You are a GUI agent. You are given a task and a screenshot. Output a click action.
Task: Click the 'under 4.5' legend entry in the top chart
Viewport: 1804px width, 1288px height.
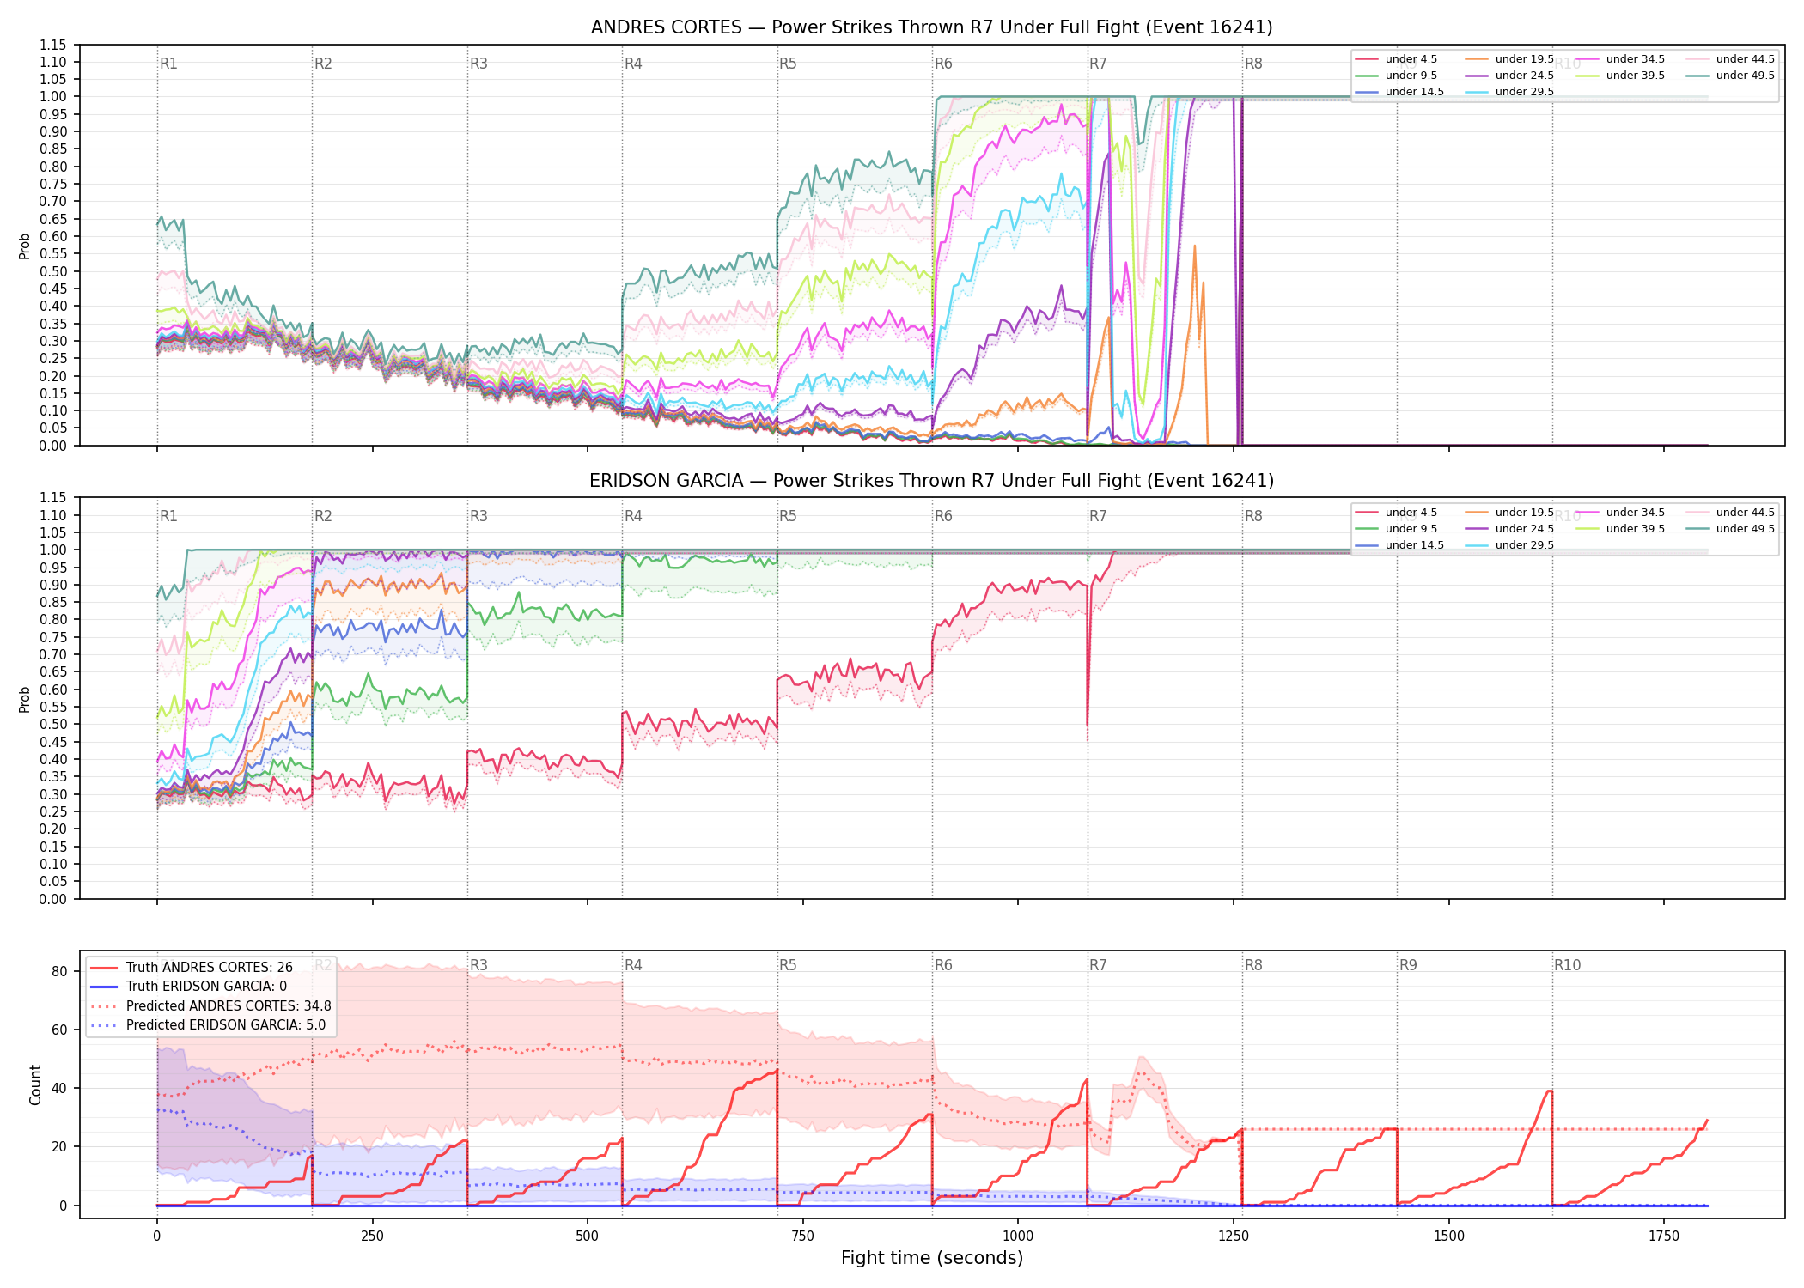(1396, 59)
